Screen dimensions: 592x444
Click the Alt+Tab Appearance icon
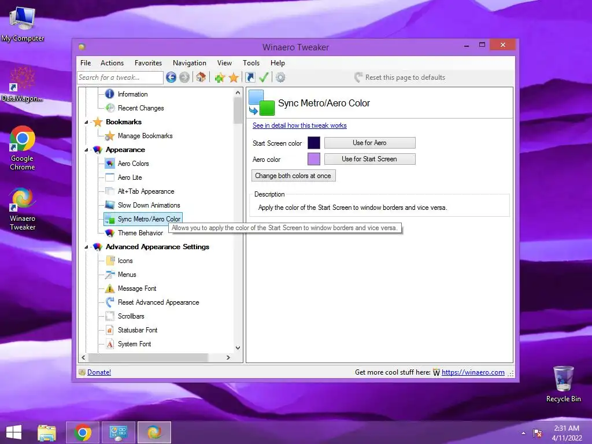pos(110,191)
